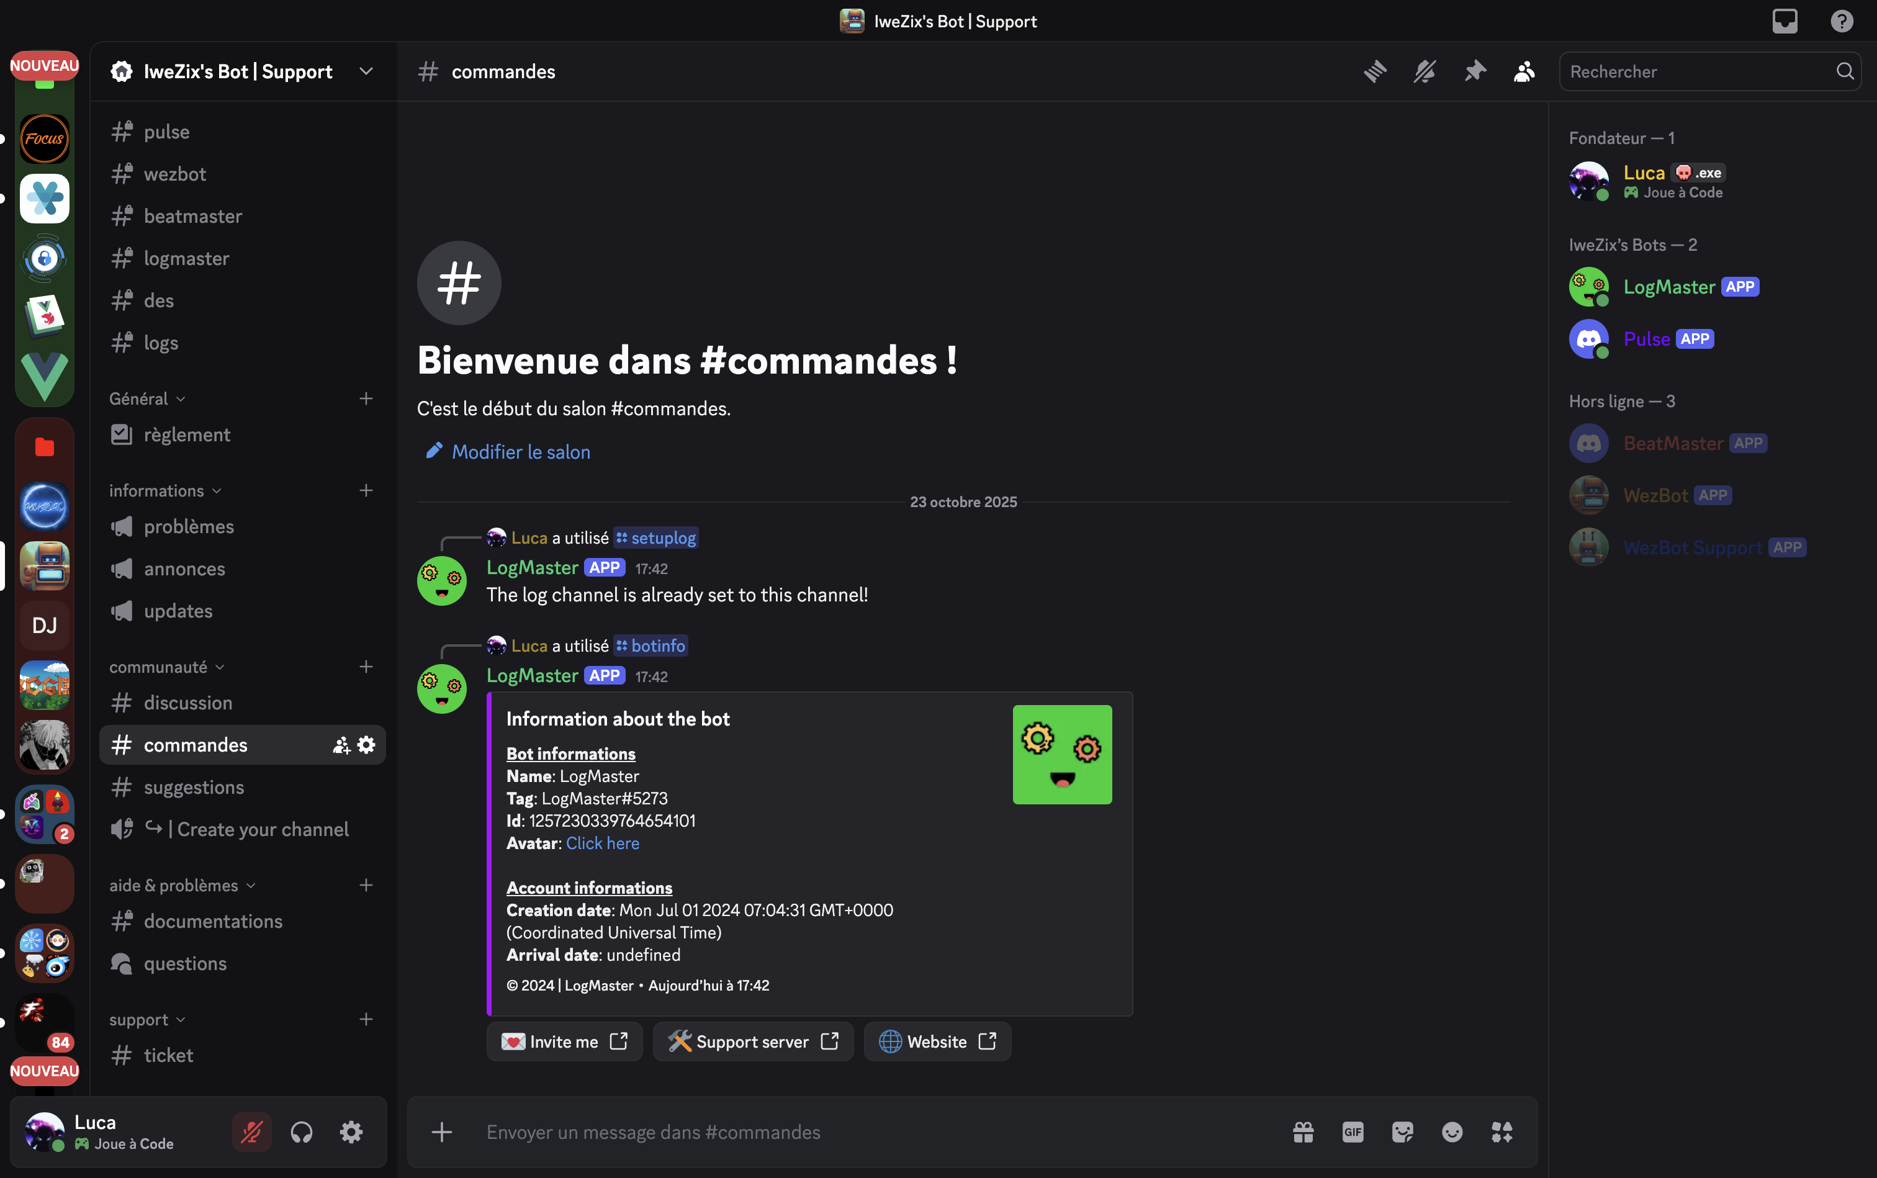1877x1178 pixels.
Task: Open user settings gear beside headphones
Action: pyautogui.click(x=351, y=1132)
